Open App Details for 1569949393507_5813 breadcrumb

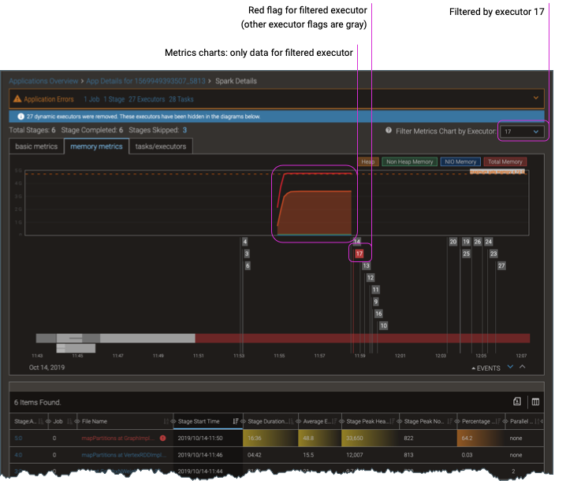(146, 81)
